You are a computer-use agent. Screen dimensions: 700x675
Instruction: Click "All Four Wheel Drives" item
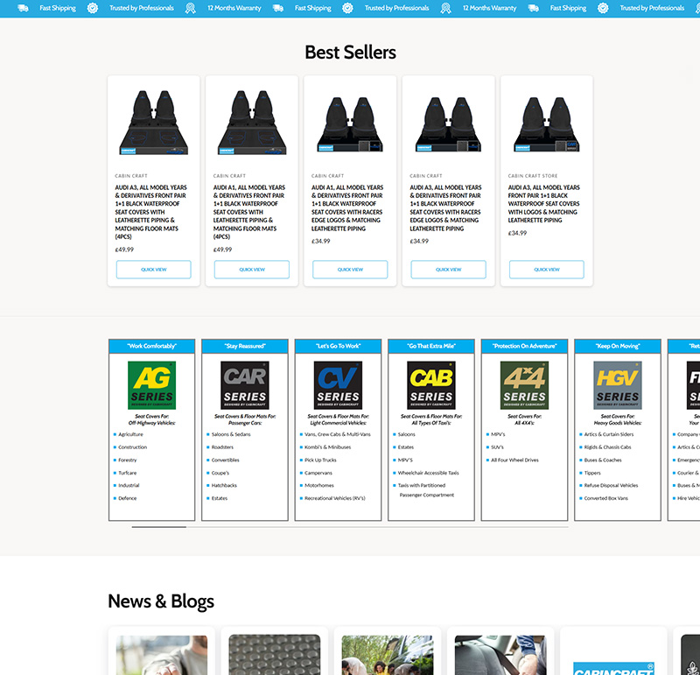514,461
